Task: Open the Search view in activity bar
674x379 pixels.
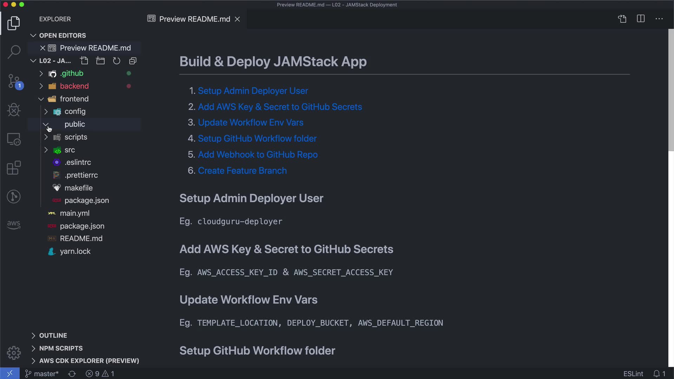Action: coord(14,52)
